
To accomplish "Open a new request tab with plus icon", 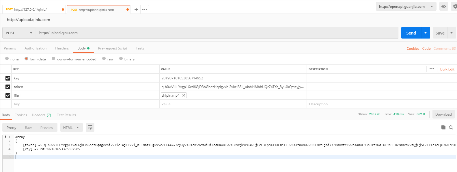I will click(x=136, y=9).
